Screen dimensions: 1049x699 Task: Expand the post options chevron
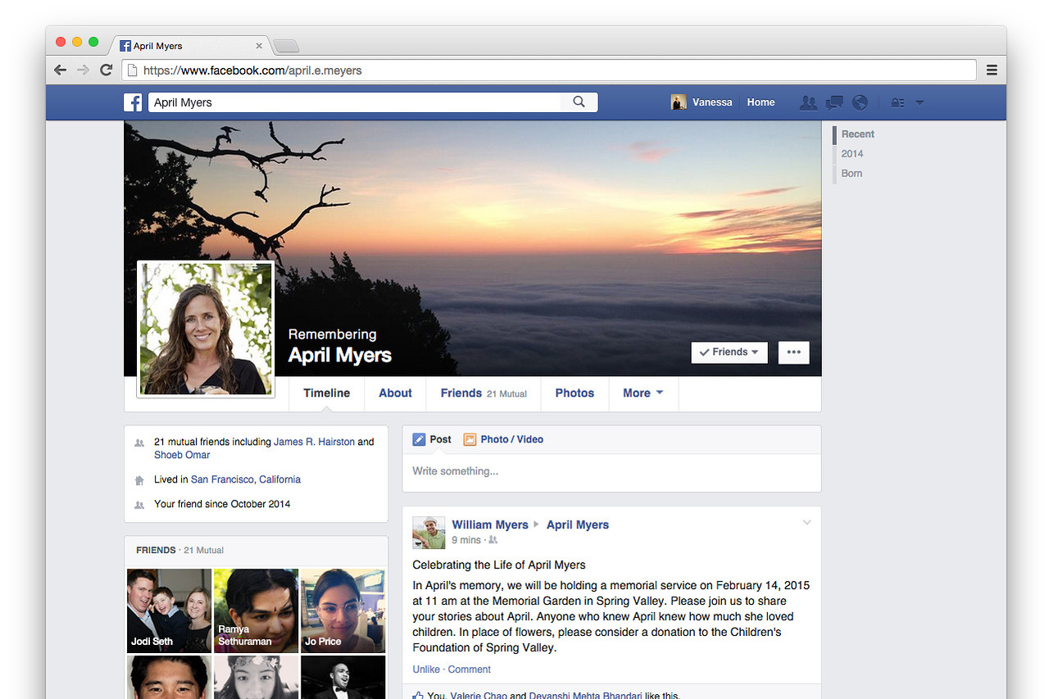click(x=806, y=523)
